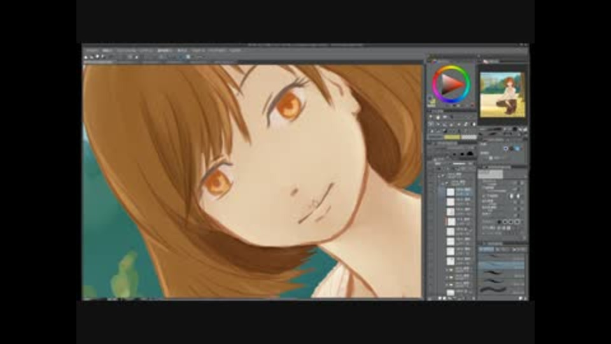Open the active canvas document tab
The width and height of the screenshot is (611, 344).
click(99, 62)
